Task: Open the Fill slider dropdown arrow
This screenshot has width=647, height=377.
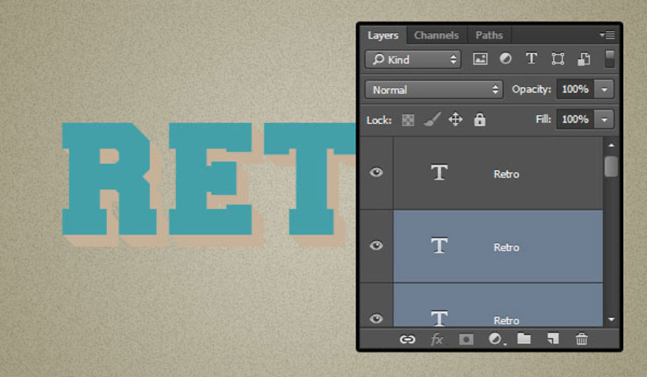Action: pyautogui.click(x=604, y=120)
